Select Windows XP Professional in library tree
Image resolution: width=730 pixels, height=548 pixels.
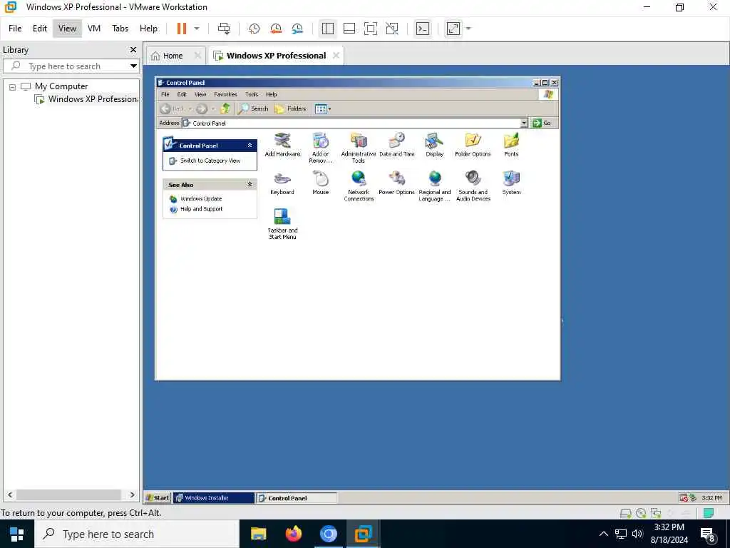(x=86, y=99)
